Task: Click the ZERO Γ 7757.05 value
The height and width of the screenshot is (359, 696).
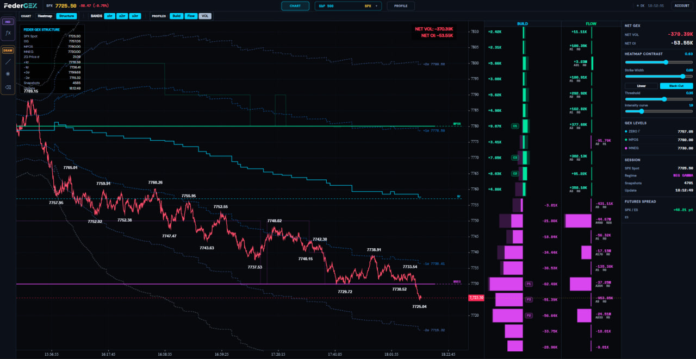Action: pyautogui.click(x=686, y=131)
